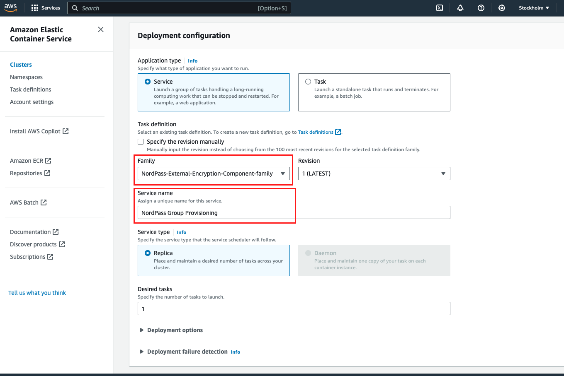Open Discover products sidebar link
Image resolution: width=564 pixels, height=376 pixels.
(33, 244)
